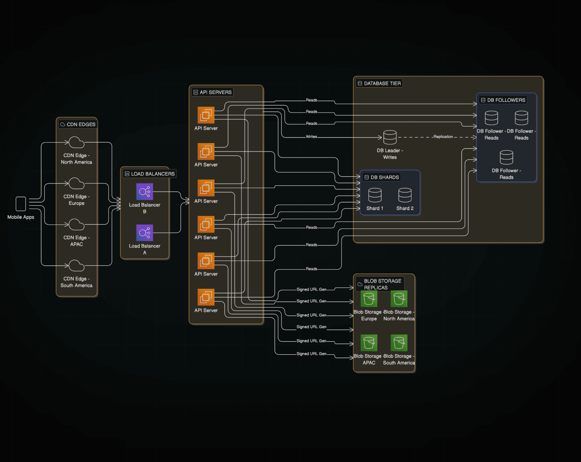Select the bottommost API Server icon

click(206, 297)
